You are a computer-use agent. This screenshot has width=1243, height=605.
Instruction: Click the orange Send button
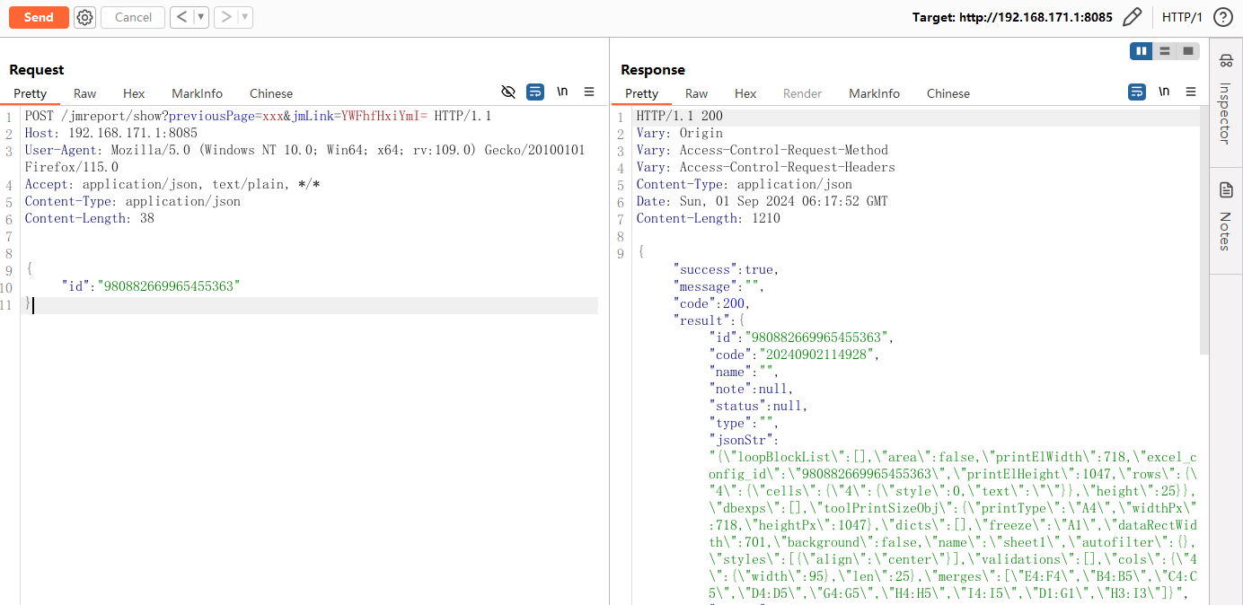point(39,17)
